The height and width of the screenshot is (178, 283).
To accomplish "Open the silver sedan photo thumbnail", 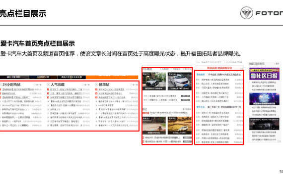I will click(154, 81).
